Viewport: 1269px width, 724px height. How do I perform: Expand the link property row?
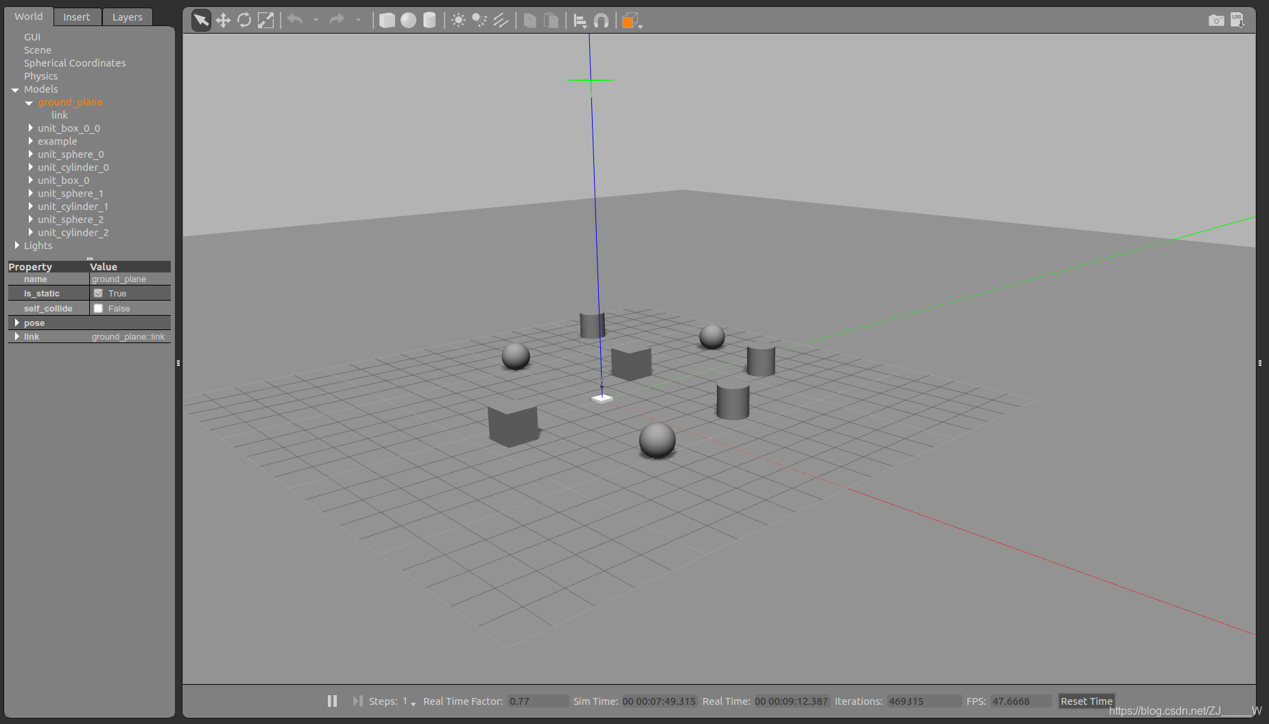point(16,336)
